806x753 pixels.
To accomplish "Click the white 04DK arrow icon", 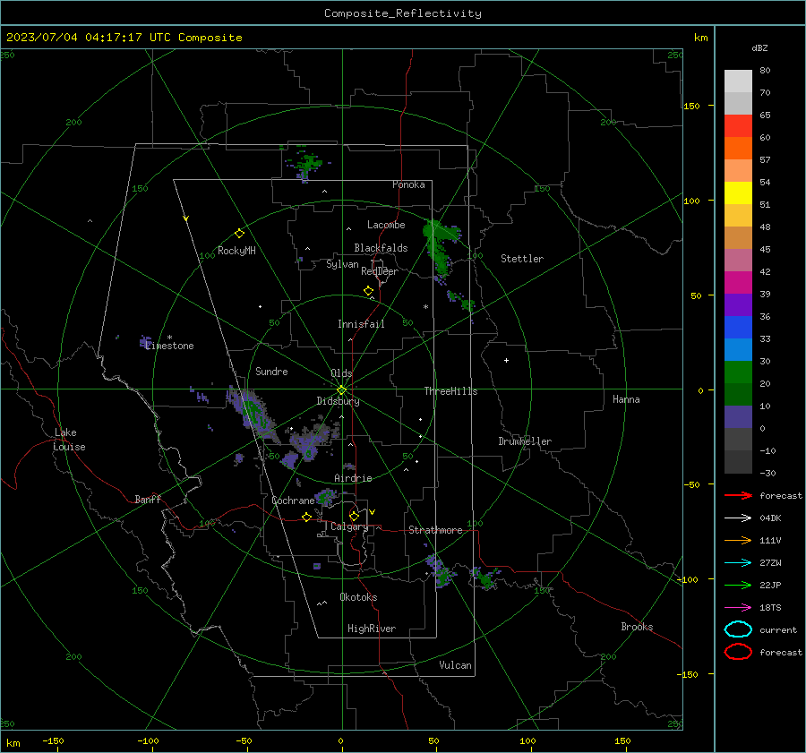I will point(738,518).
